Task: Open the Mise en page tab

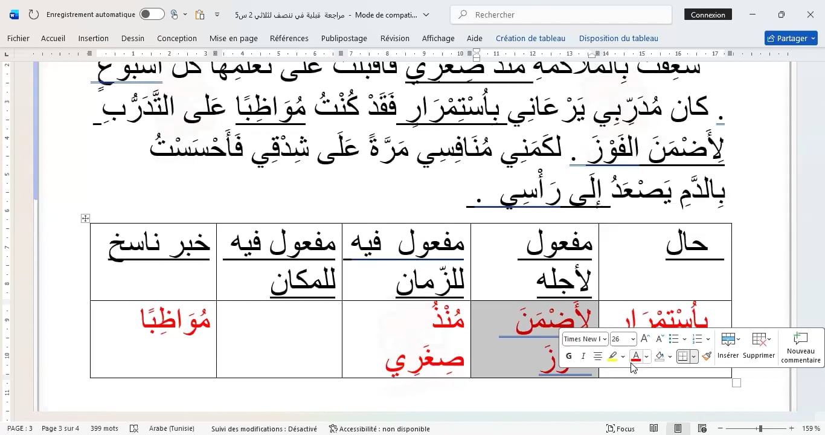Action: point(233,38)
